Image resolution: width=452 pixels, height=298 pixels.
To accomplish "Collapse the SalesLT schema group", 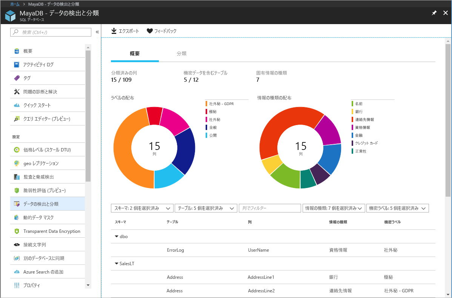I will pos(116,263).
